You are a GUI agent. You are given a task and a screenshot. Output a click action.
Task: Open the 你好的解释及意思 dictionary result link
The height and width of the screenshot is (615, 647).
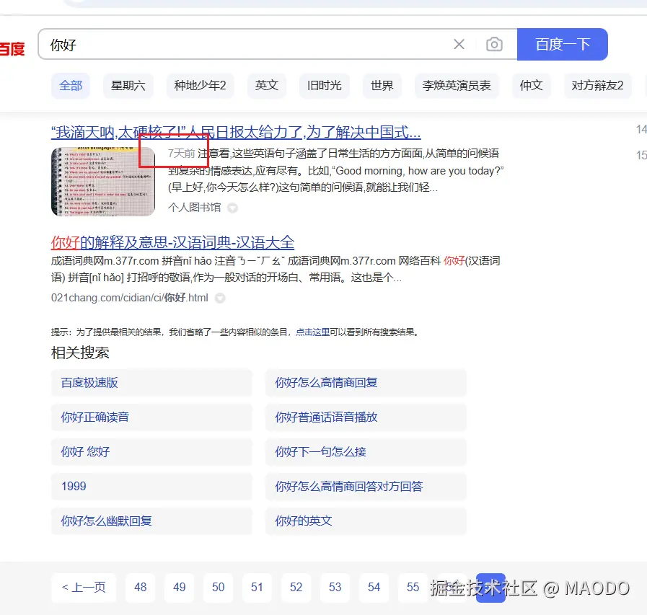(175, 243)
